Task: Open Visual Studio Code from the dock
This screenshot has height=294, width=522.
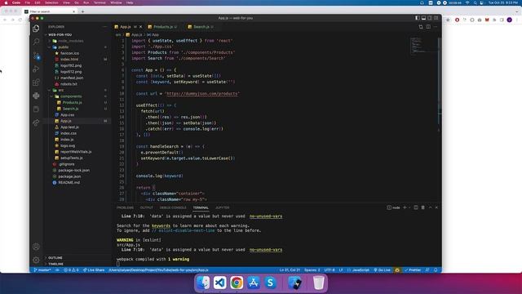Action: point(219,283)
